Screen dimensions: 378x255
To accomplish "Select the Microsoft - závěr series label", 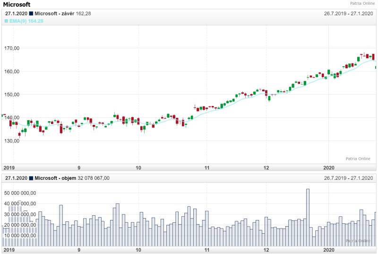I will (x=54, y=14).
